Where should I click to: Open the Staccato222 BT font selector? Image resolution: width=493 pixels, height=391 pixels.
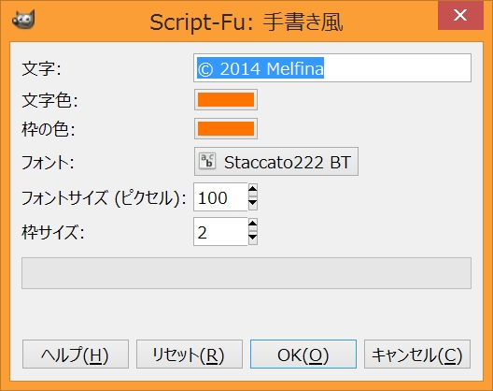click(276, 161)
